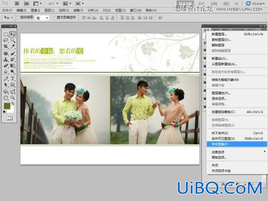The height and width of the screenshot is (201, 268).
Task: Select the History Brush tool
Action: (x=12, y=59)
